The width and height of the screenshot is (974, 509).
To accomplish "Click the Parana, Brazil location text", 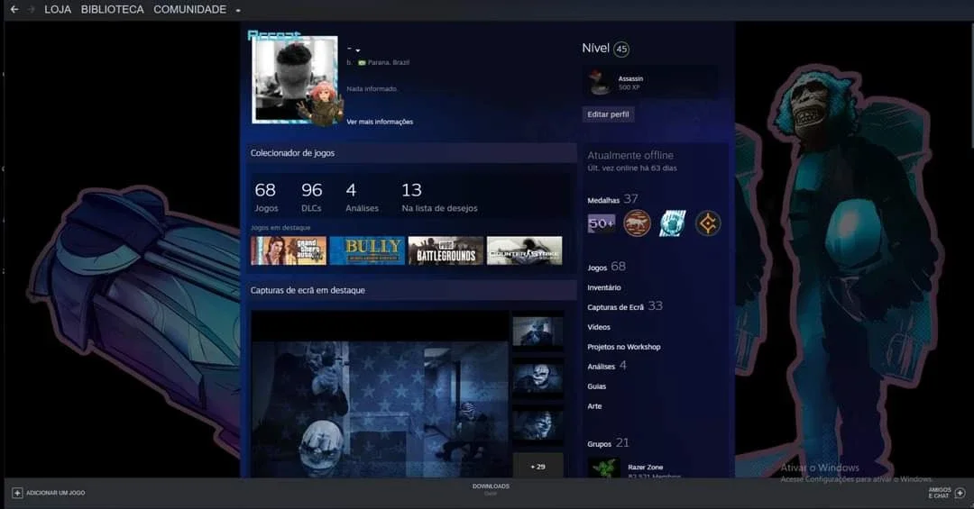I will click(388, 62).
